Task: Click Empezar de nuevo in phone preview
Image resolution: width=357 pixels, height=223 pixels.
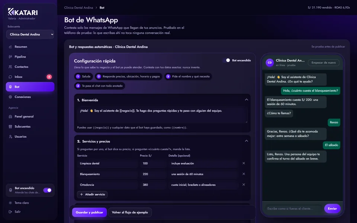Action: (324, 62)
